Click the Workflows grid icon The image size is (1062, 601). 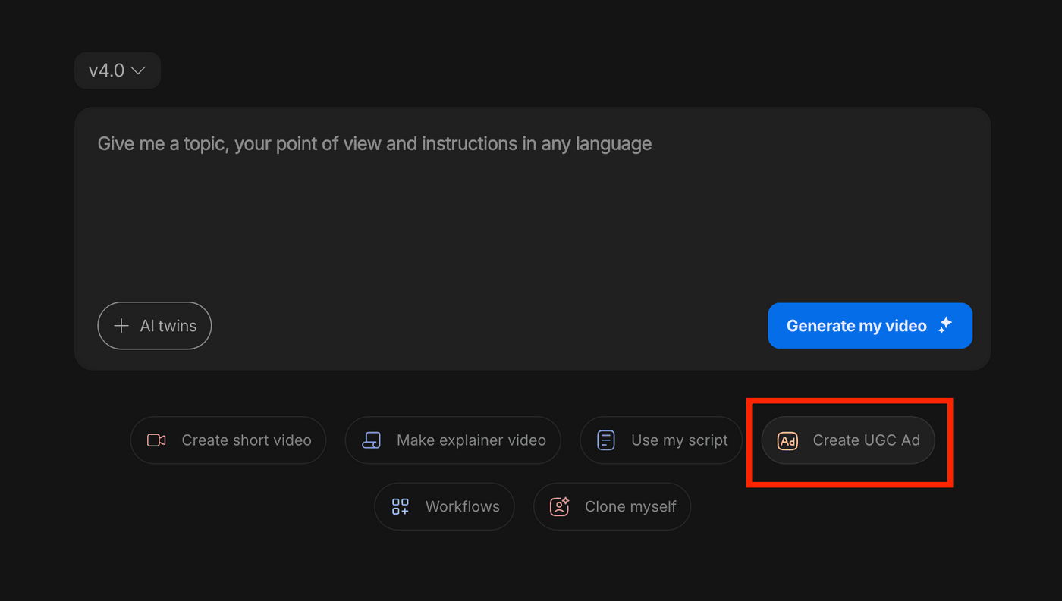[x=400, y=507]
